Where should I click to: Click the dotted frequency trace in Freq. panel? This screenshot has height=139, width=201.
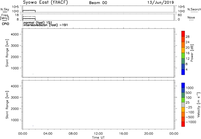[x=29, y=17]
